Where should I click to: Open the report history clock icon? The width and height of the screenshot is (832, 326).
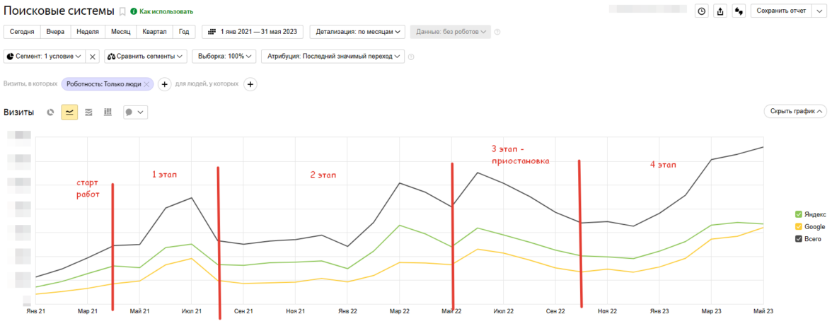701,11
